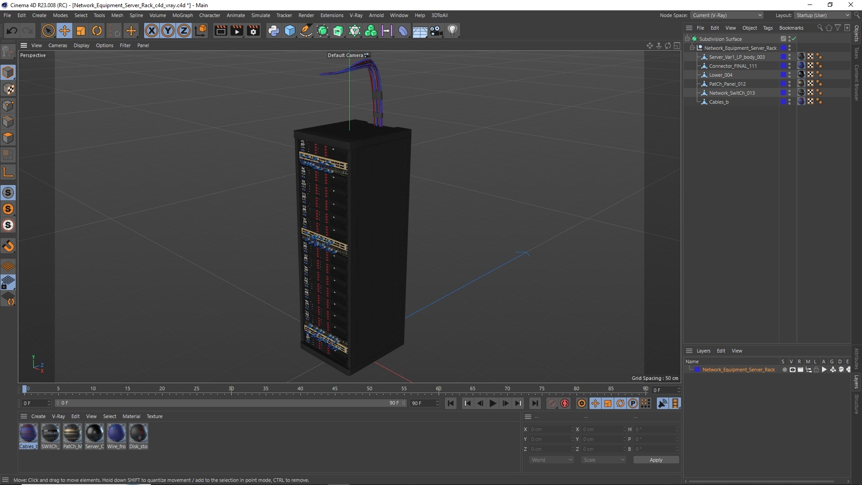Click the Make Editable icon
Image resolution: width=862 pixels, height=485 pixels.
(x=8, y=53)
